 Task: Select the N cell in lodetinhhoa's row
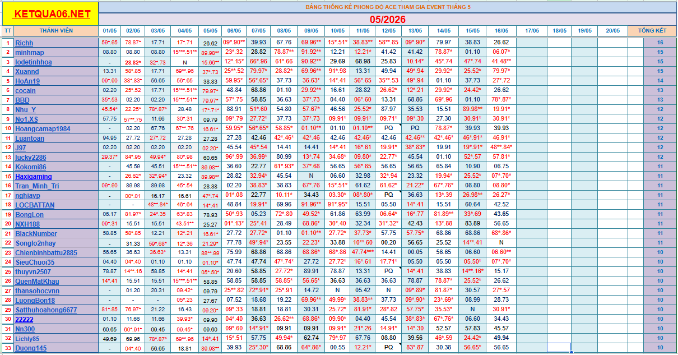184,62
